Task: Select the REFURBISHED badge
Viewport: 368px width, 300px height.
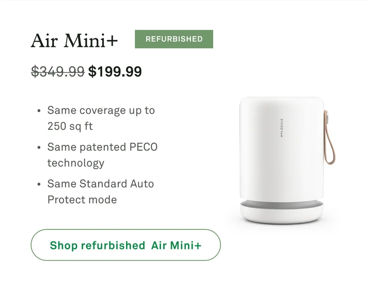Action: pyautogui.click(x=173, y=39)
